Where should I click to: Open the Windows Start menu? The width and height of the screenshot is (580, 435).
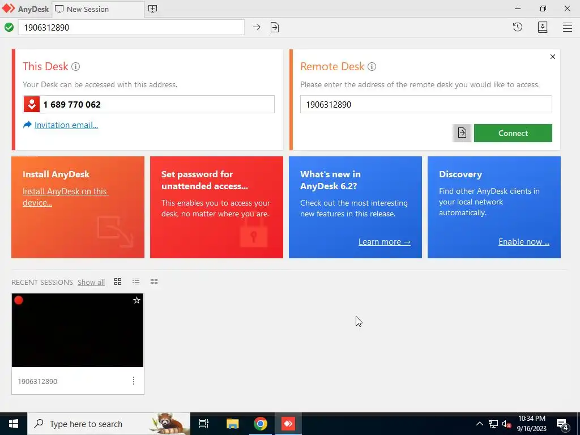14,424
